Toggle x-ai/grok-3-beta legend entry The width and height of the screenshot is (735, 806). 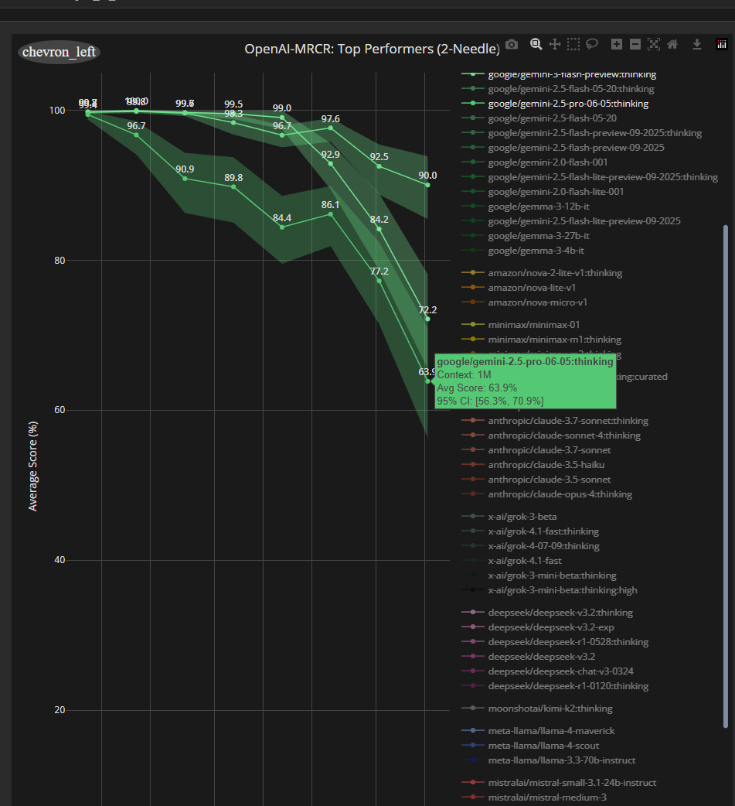522,517
